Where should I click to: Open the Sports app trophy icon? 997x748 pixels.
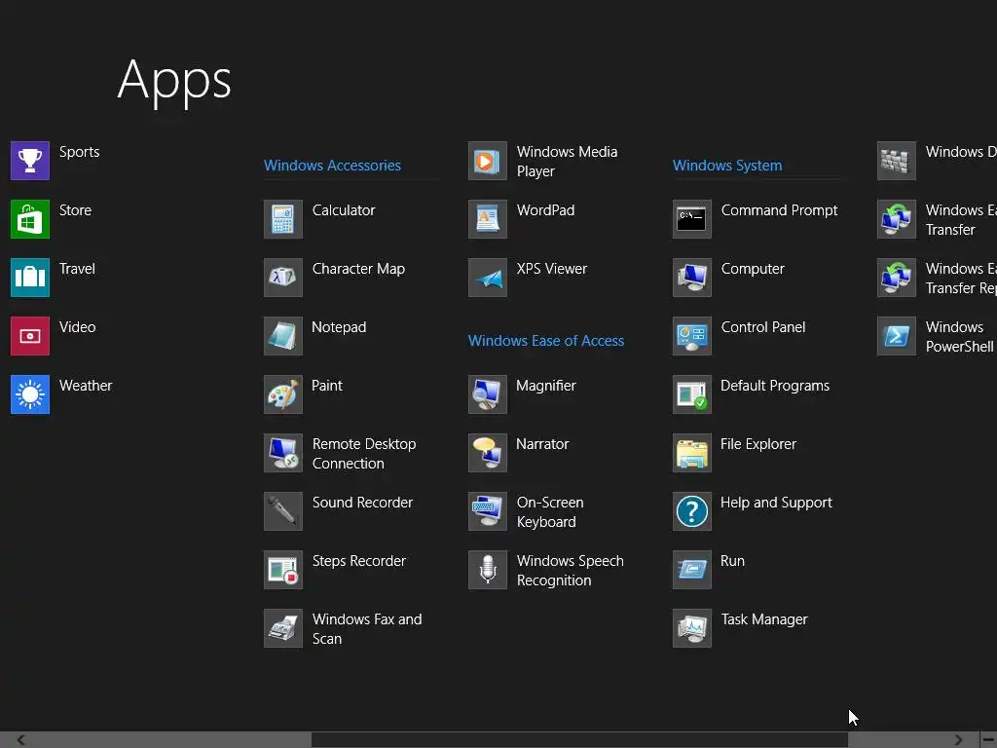click(30, 161)
